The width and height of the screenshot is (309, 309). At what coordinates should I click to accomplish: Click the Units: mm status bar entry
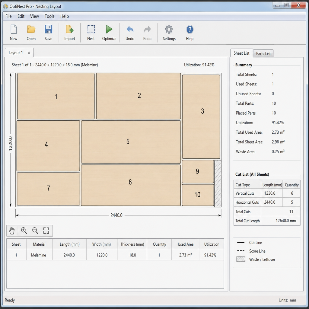pyautogui.click(x=287, y=300)
